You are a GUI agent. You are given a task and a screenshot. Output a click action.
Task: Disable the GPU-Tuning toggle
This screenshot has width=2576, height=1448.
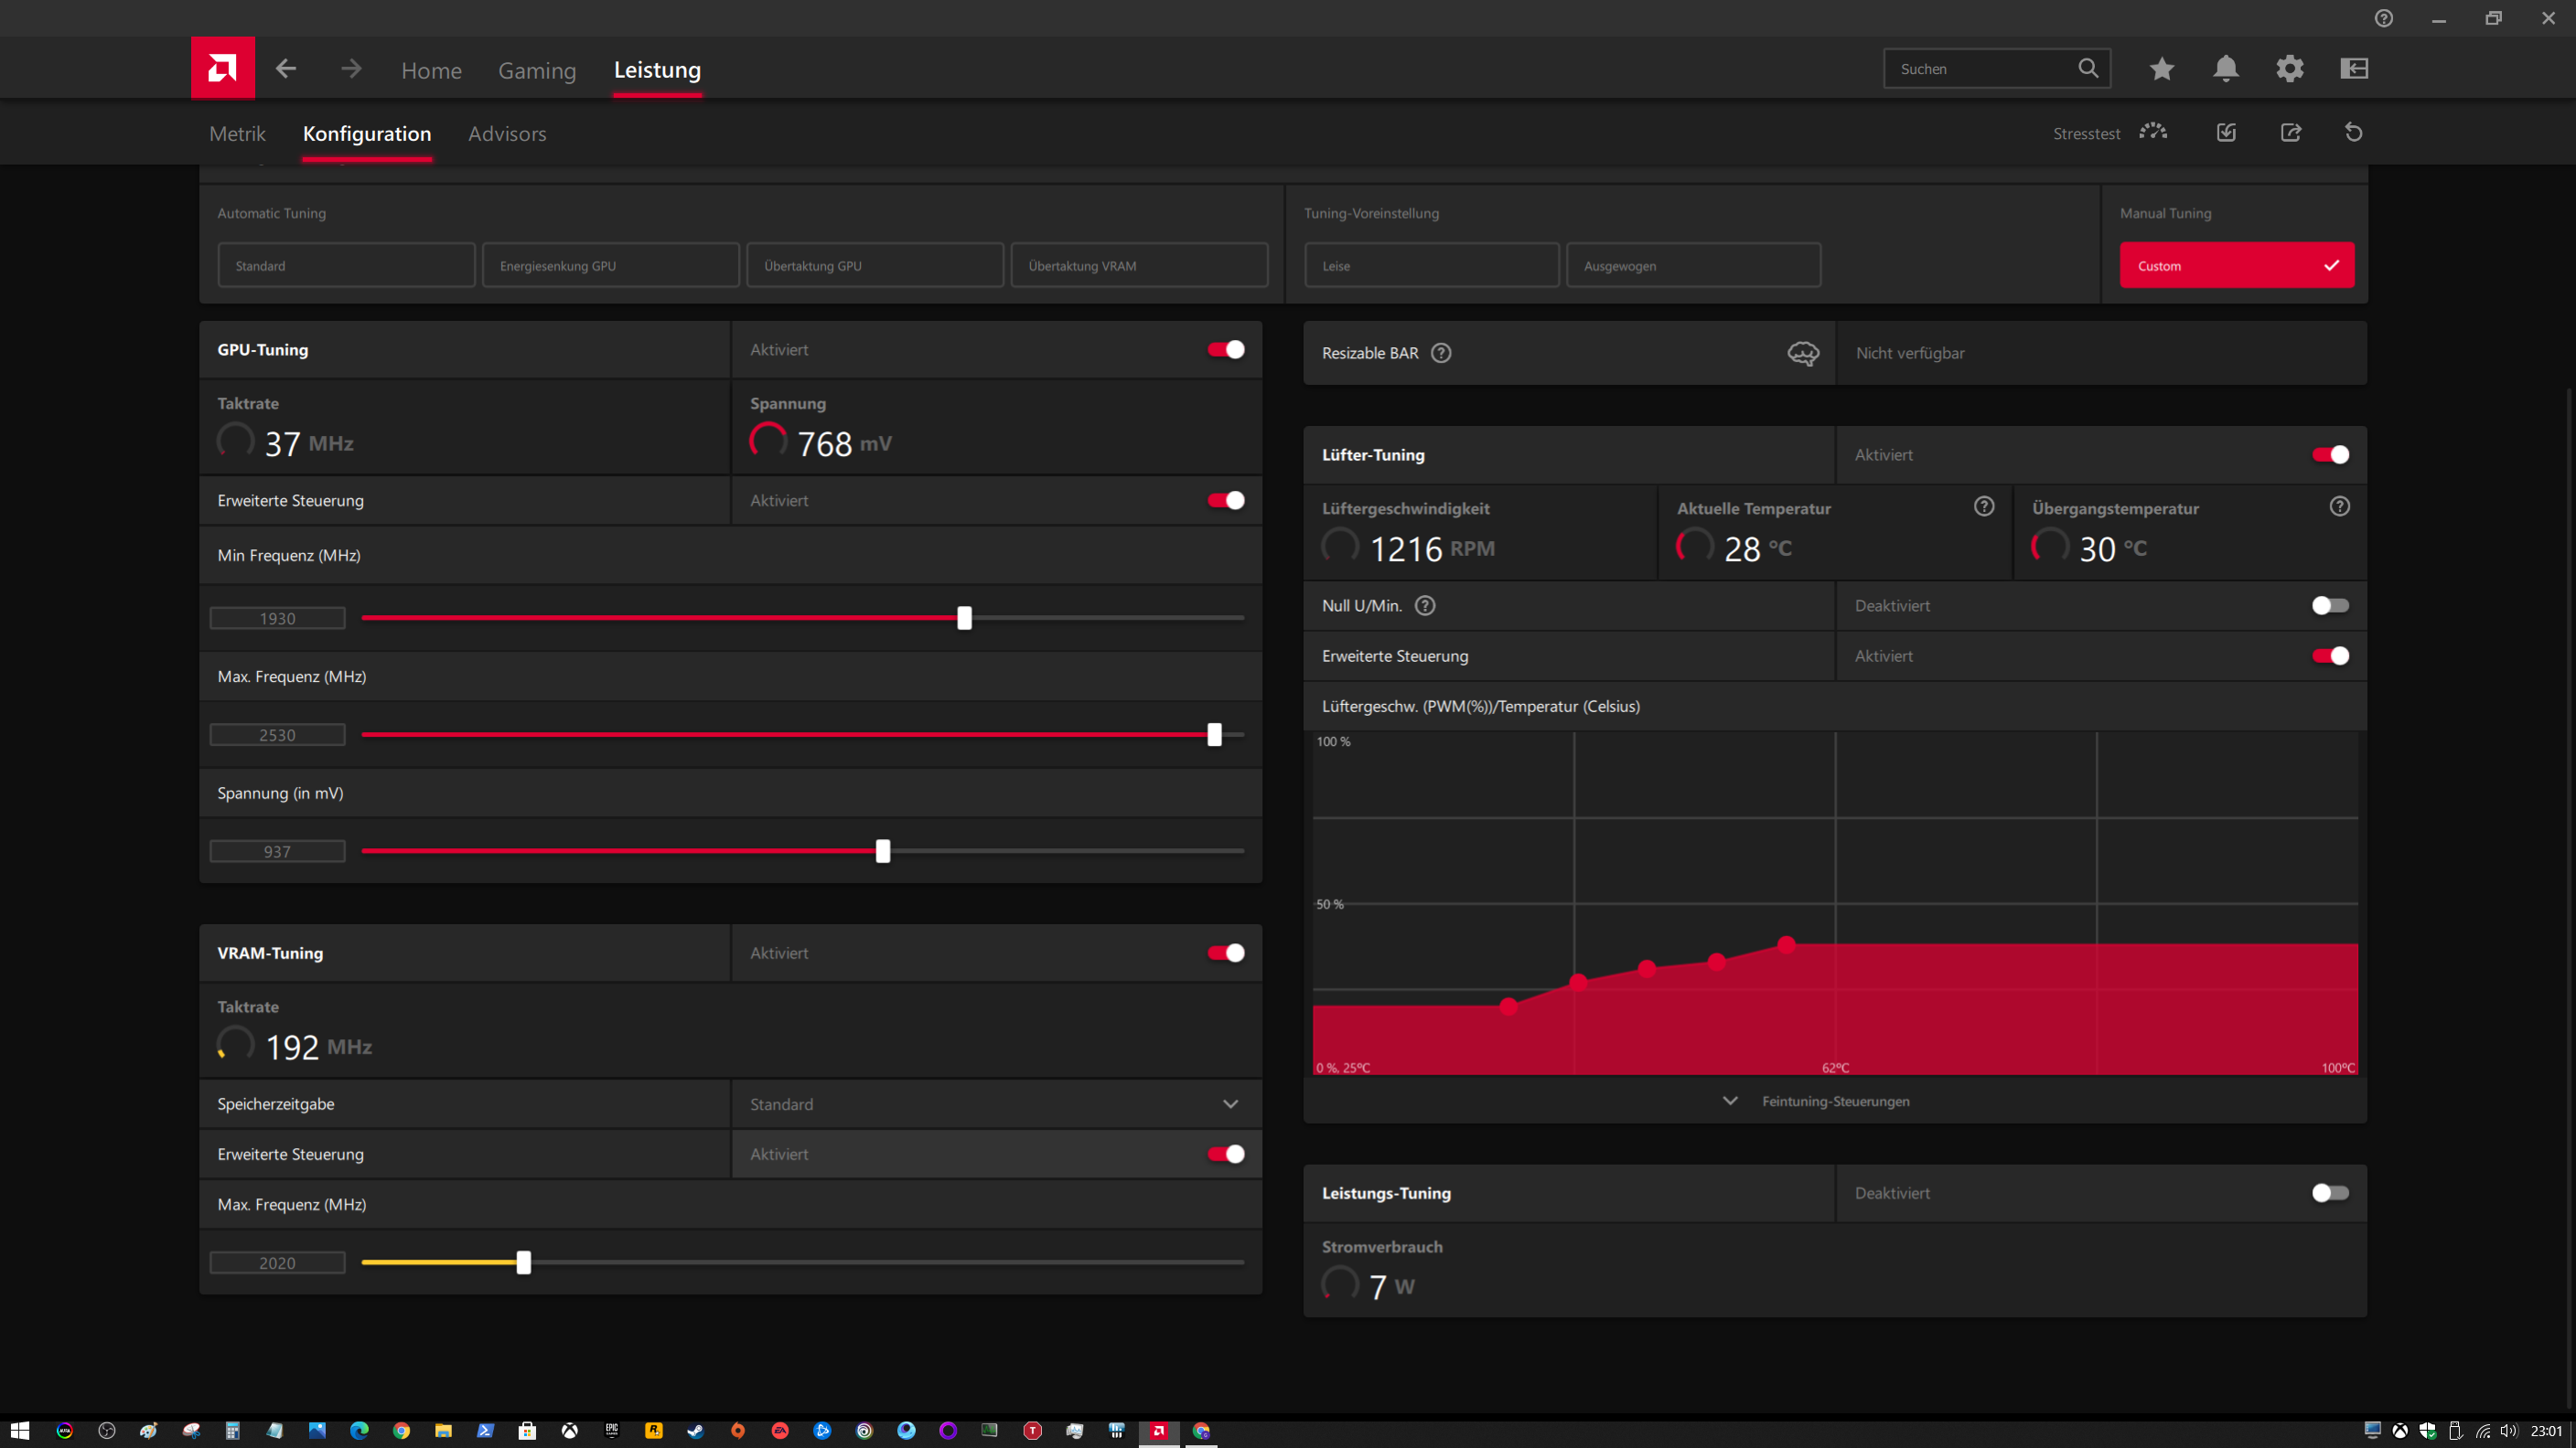pos(1226,350)
